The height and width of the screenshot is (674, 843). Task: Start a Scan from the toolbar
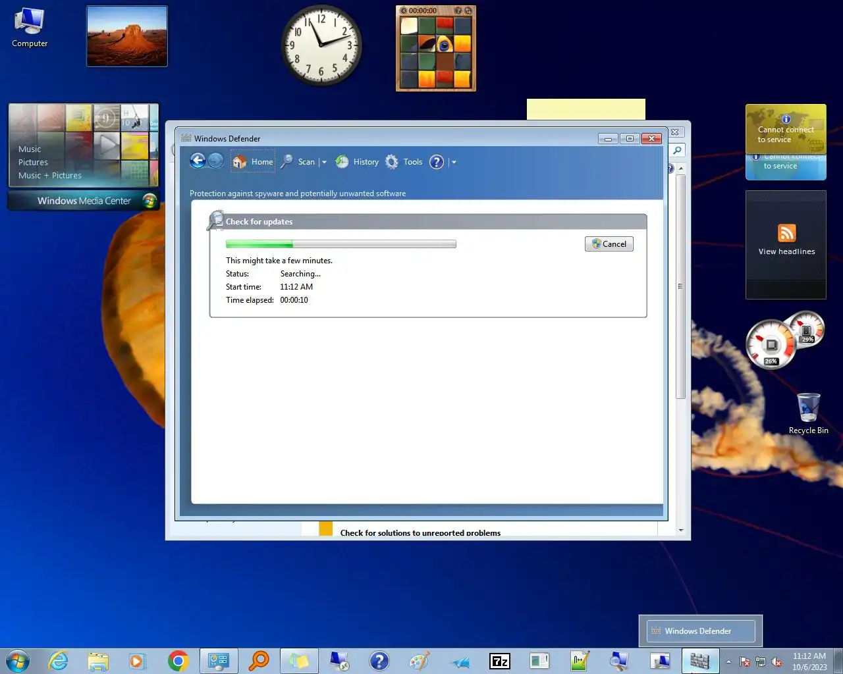coord(298,161)
